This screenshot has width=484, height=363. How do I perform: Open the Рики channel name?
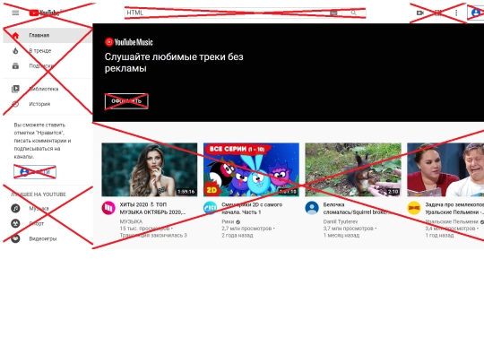pyautogui.click(x=228, y=221)
